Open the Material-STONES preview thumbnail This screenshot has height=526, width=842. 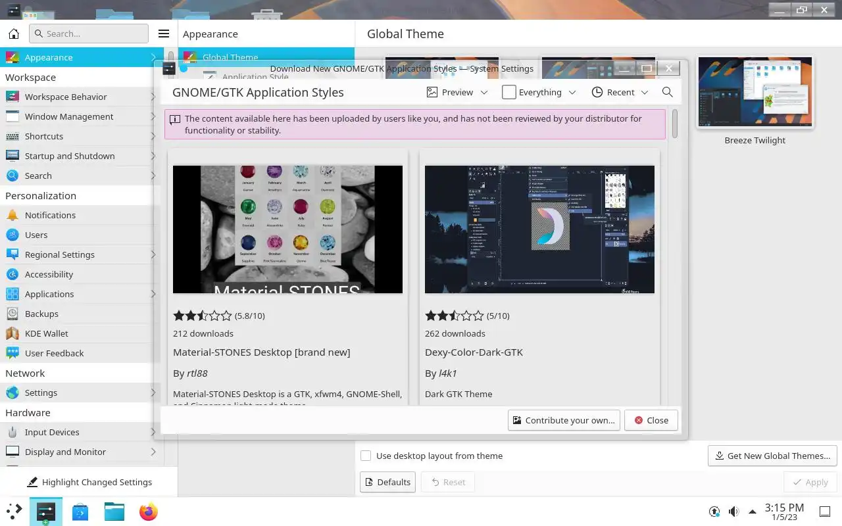287,229
